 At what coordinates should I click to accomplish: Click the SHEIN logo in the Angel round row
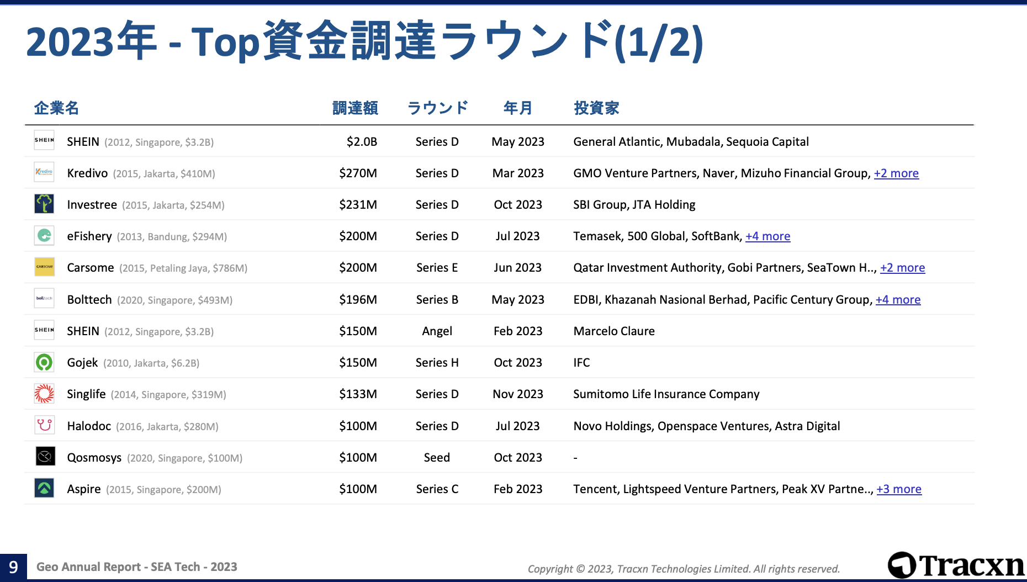[44, 330]
